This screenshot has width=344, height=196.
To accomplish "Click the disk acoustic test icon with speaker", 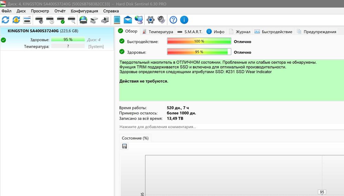I will [x=39, y=20].
